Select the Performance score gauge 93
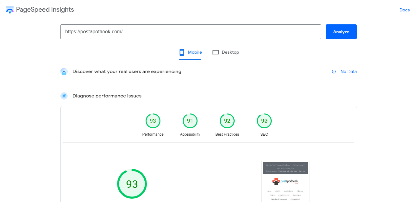Screen dimensions: 417x202 tap(153, 121)
